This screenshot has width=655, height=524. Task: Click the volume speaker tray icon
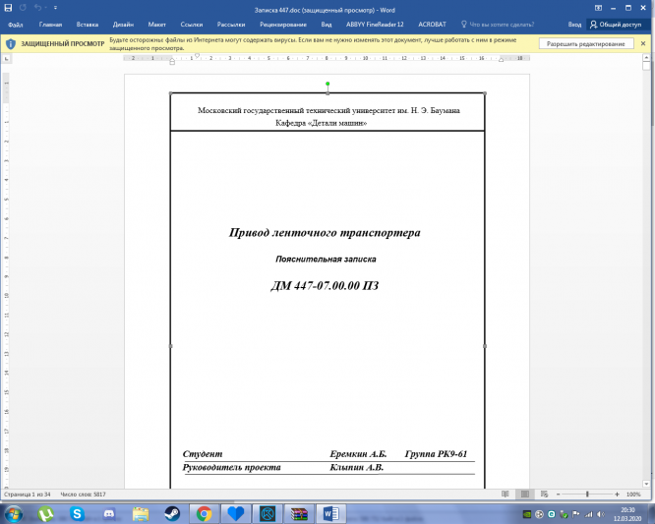pyautogui.click(x=601, y=514)
